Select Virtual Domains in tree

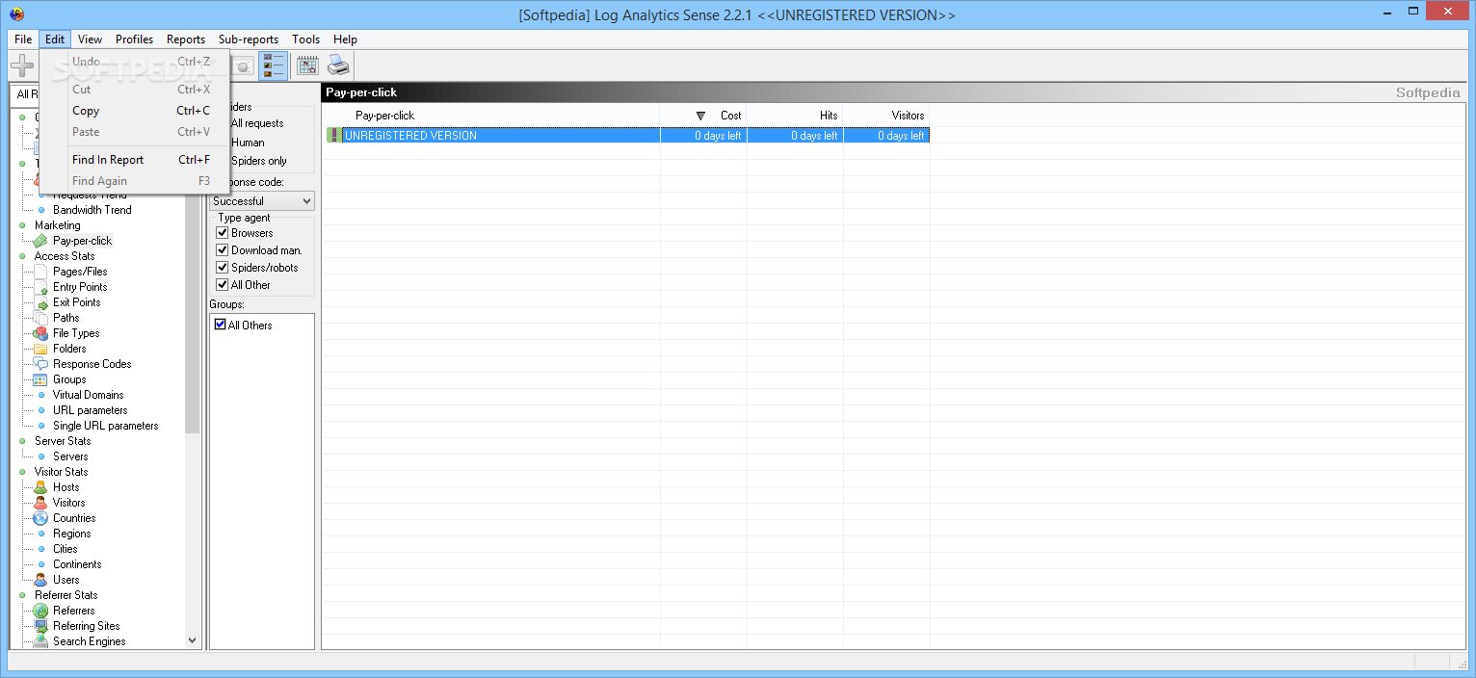click(88, 395)
